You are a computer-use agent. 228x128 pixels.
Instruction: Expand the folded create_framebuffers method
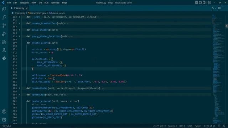[x=19, y=23]
